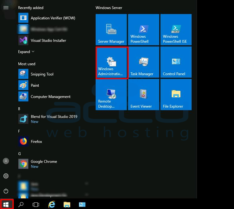Open the Server Manager tile

point(111,30)
